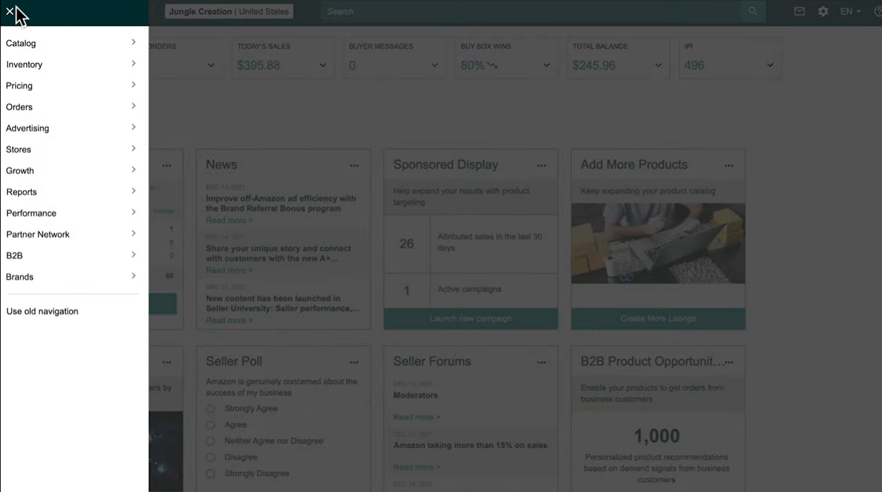
Task: Click the Add More Products packaging image
Action: (658, 243)
